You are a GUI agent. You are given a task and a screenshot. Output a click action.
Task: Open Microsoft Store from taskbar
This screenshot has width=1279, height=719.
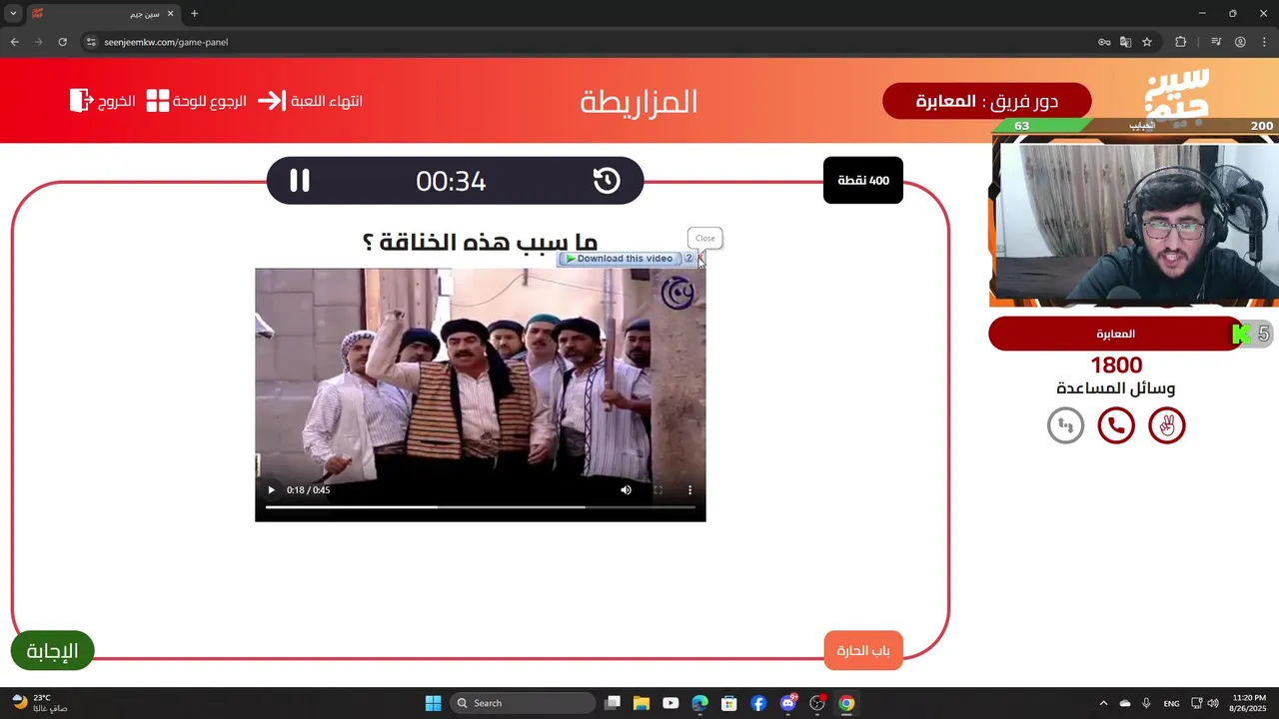click(729, 703)
